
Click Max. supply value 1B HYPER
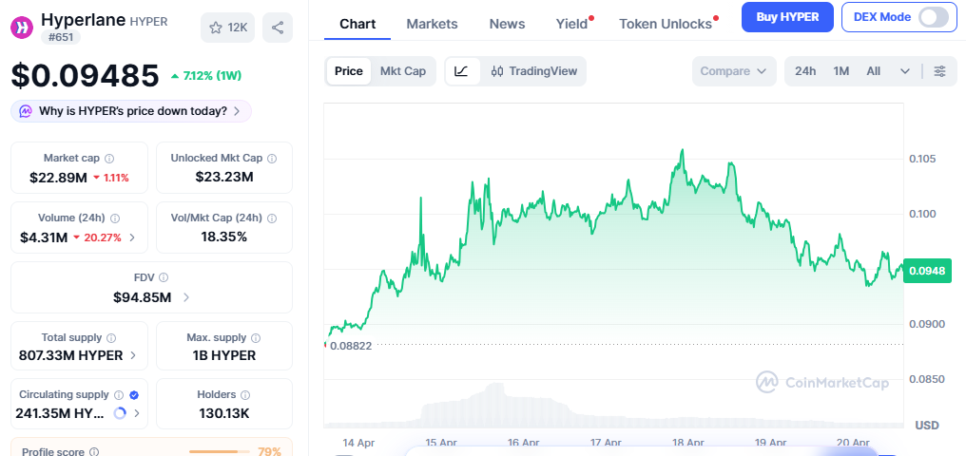coord(224,355)
